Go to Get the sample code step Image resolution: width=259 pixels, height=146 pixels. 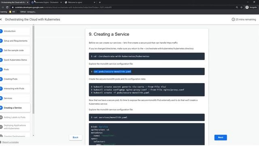[x=15, y=50]
